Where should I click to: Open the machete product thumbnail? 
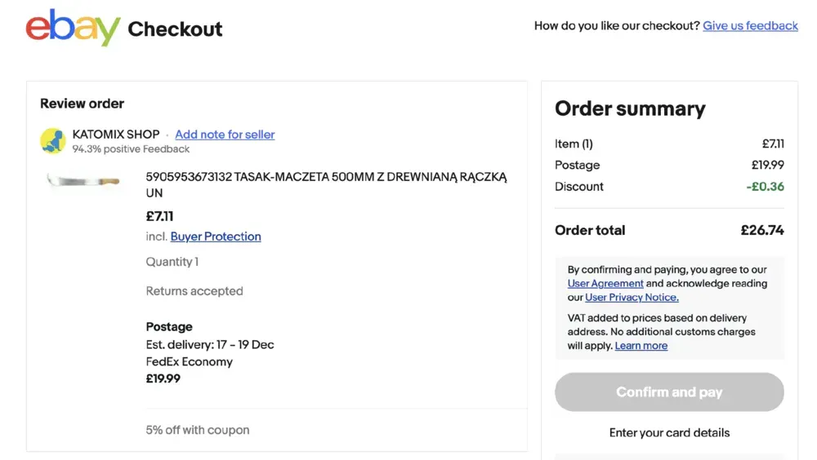[83, 180]
